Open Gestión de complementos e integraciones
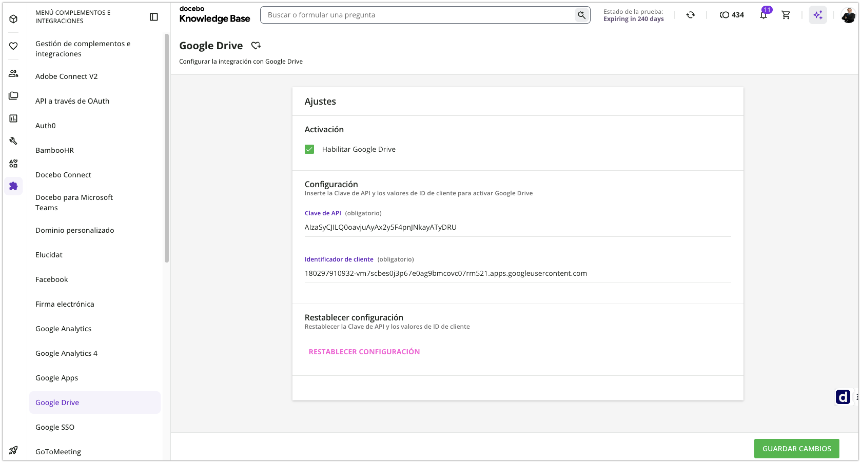The image size is (861, 463). (x=95, y=48)
